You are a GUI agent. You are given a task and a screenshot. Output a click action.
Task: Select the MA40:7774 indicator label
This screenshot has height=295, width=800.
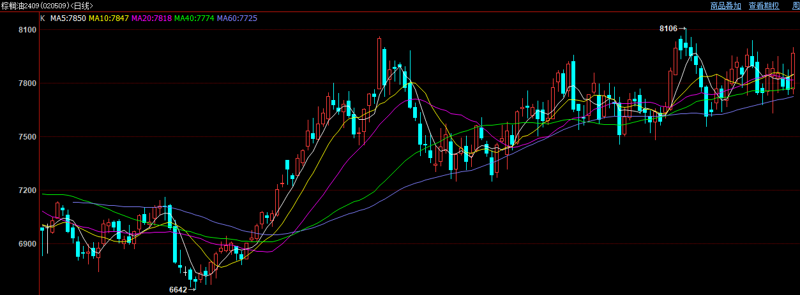coord(194,18)
